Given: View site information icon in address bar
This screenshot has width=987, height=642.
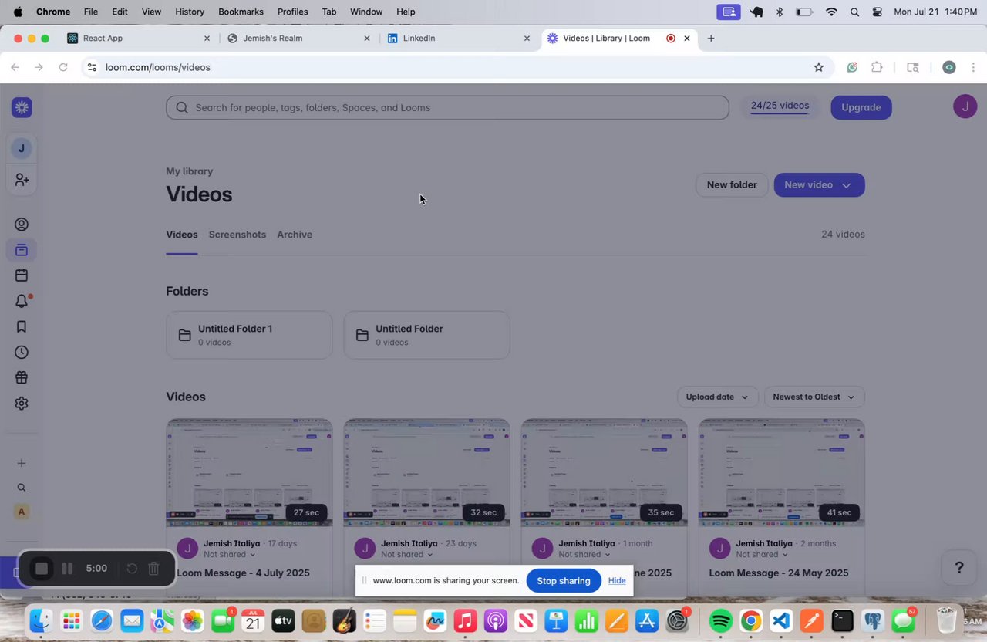Looking at the screenshot, I should [x=92, y=67].
